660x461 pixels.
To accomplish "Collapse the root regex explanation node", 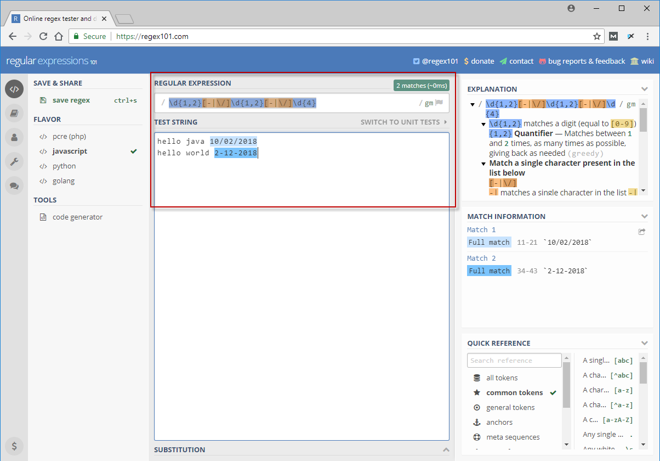I will pos(472,104).
